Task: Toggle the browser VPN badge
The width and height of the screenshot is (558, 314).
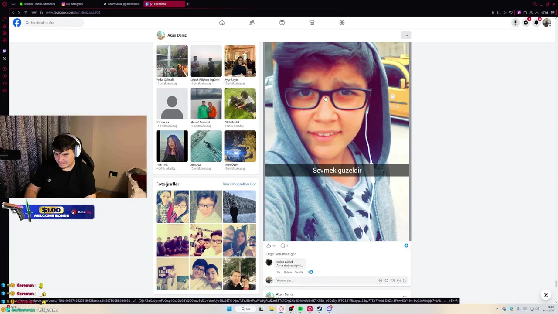Action: click(x=34, y=12)
